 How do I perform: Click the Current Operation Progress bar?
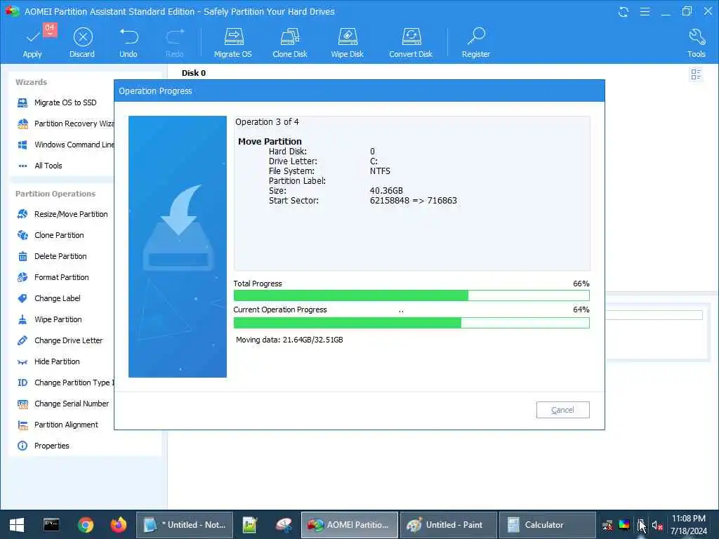[x=411, y=323]
